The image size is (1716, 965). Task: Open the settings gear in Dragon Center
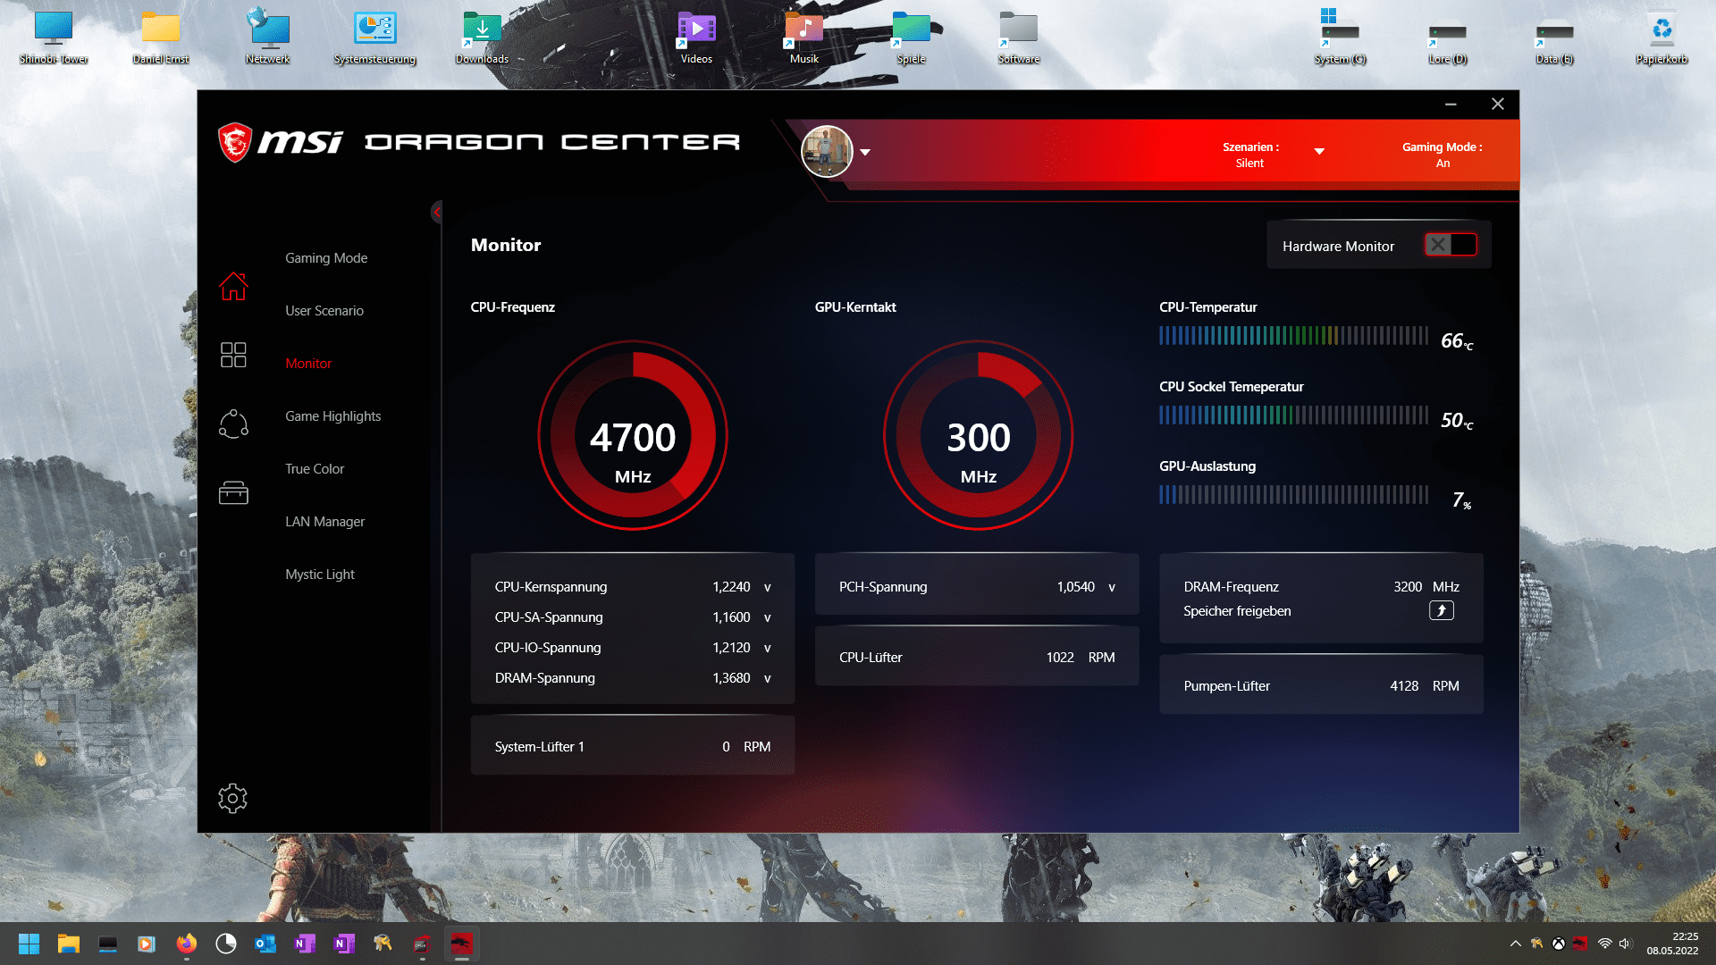232,798
